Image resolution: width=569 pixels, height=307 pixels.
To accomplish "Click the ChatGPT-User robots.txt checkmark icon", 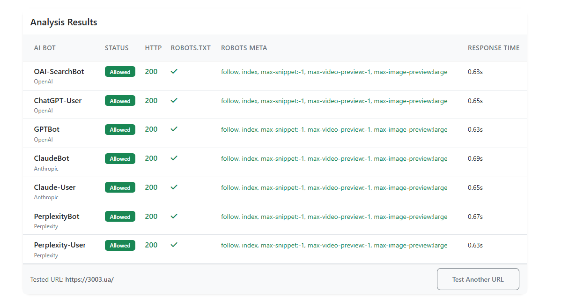I will (x=174, y=101).
